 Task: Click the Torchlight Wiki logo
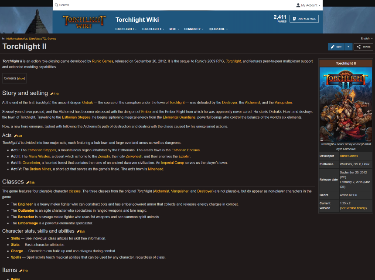[x=84, y=21]
